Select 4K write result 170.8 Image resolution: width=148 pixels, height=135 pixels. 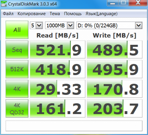[x=115, y=89]
